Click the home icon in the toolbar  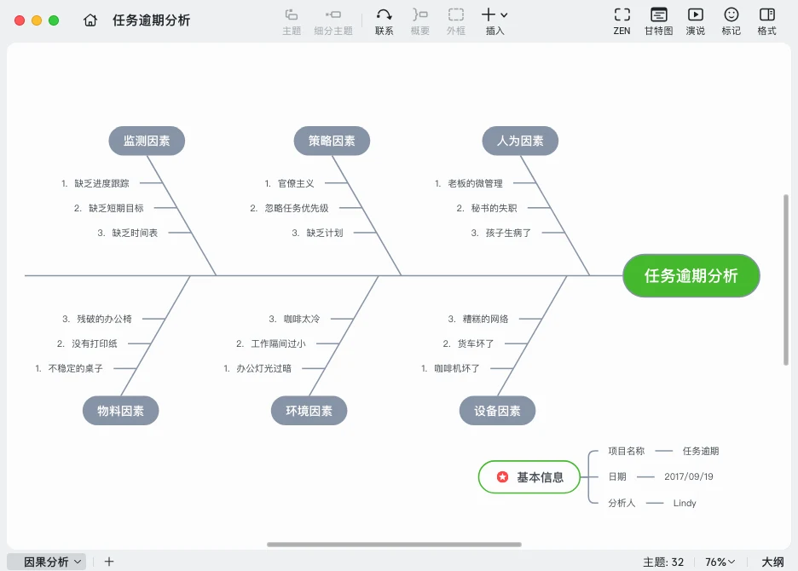[90, 20]
